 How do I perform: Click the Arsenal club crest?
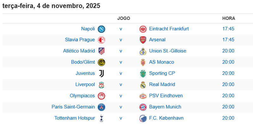[x=143, y=40]
